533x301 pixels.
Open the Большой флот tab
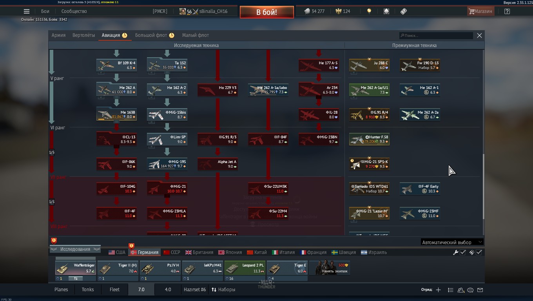click(154, 35)
